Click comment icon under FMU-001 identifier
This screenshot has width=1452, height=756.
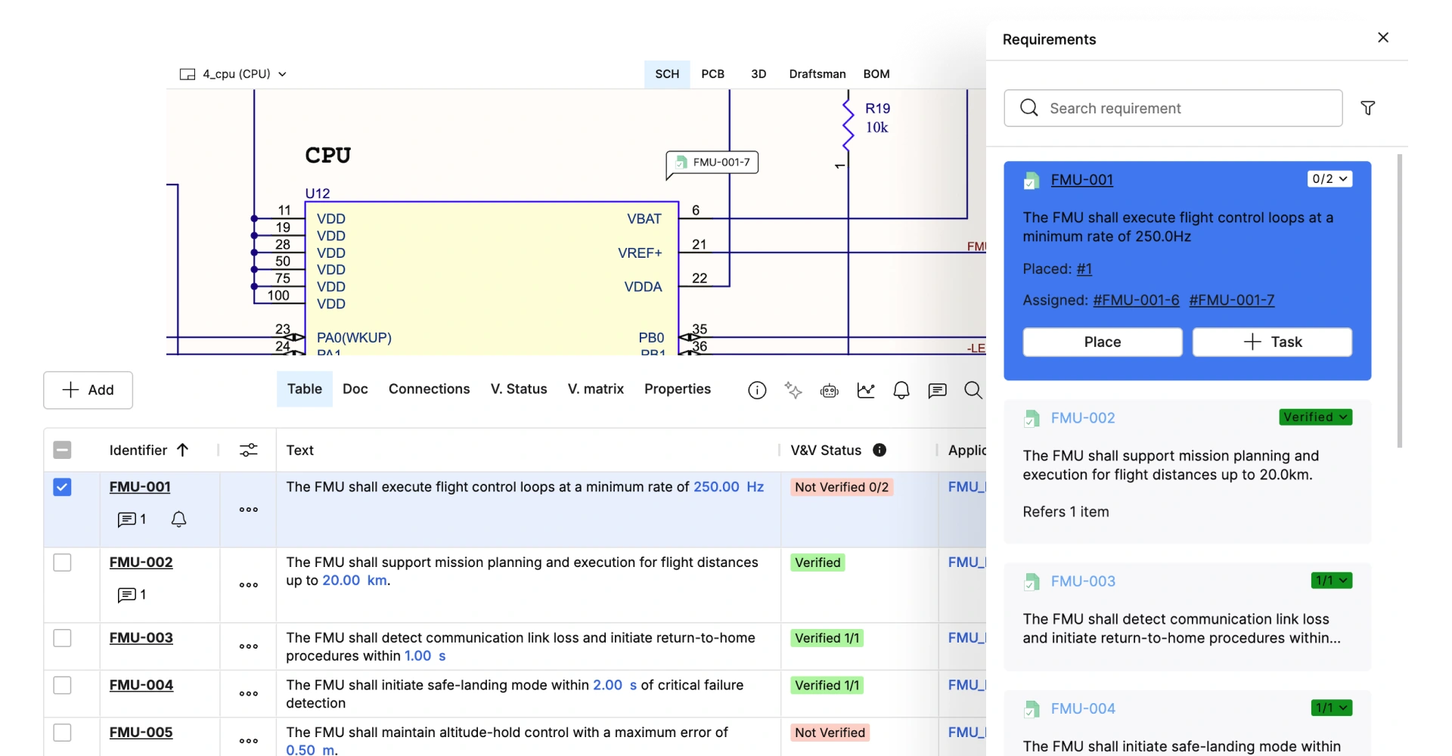click(126, 519)
